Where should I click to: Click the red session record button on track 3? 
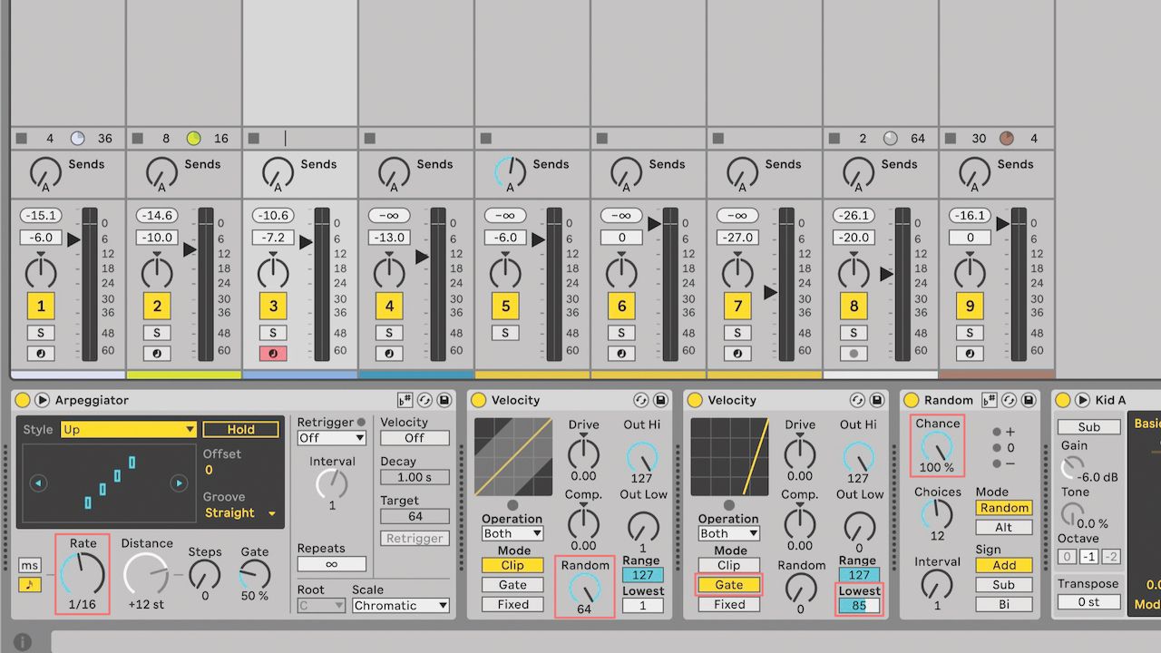click(x=273, y=353)
